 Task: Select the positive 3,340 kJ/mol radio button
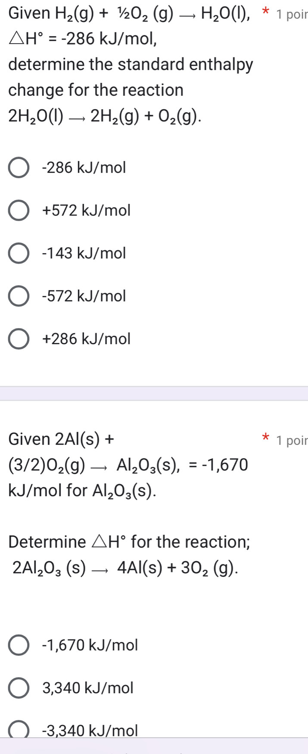point(19,688)
